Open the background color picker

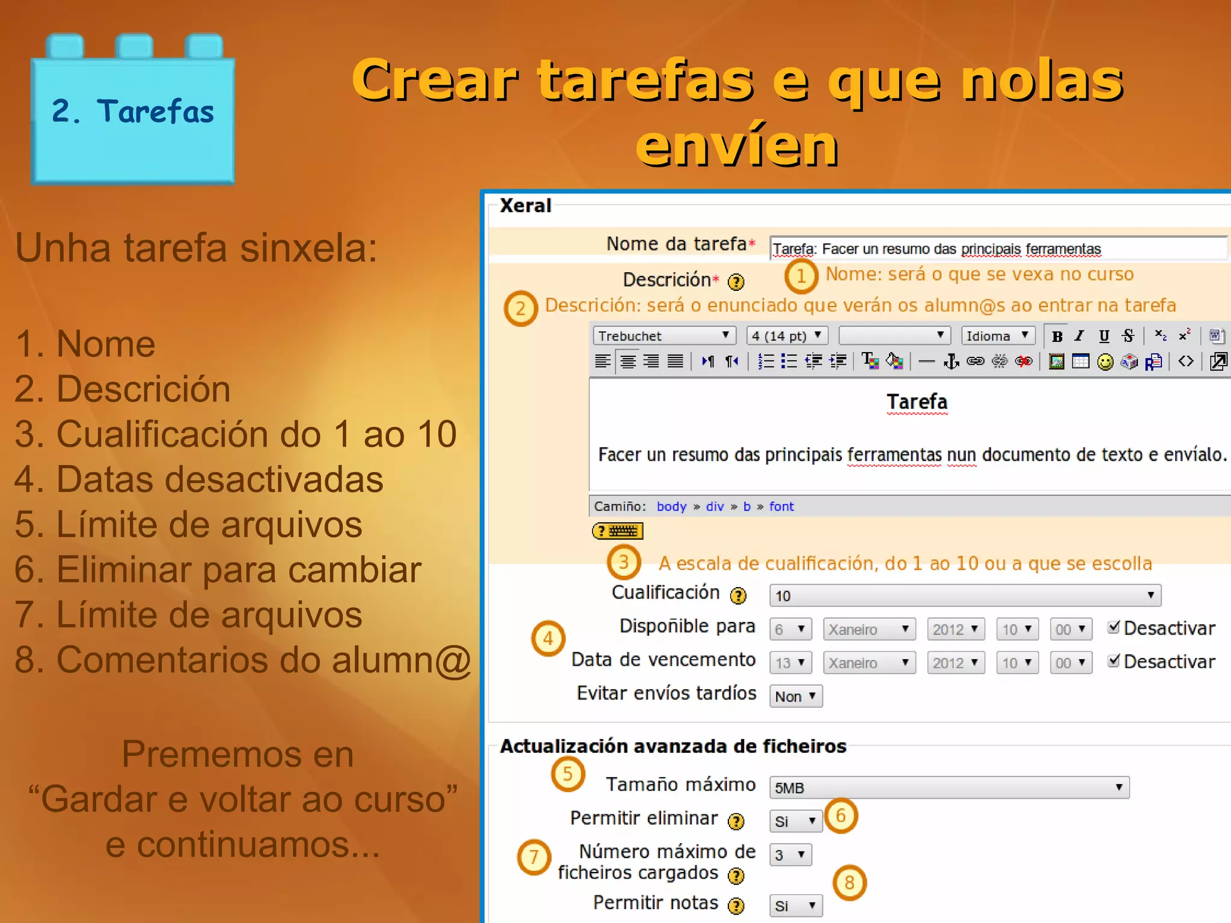(x=894, y=361)
